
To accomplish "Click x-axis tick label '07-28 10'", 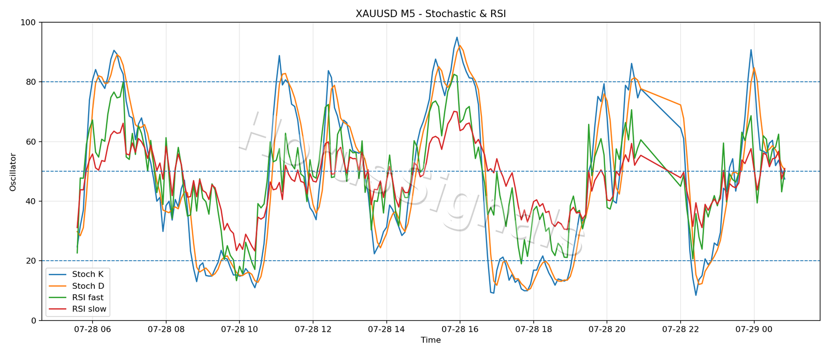I will 239,330.
